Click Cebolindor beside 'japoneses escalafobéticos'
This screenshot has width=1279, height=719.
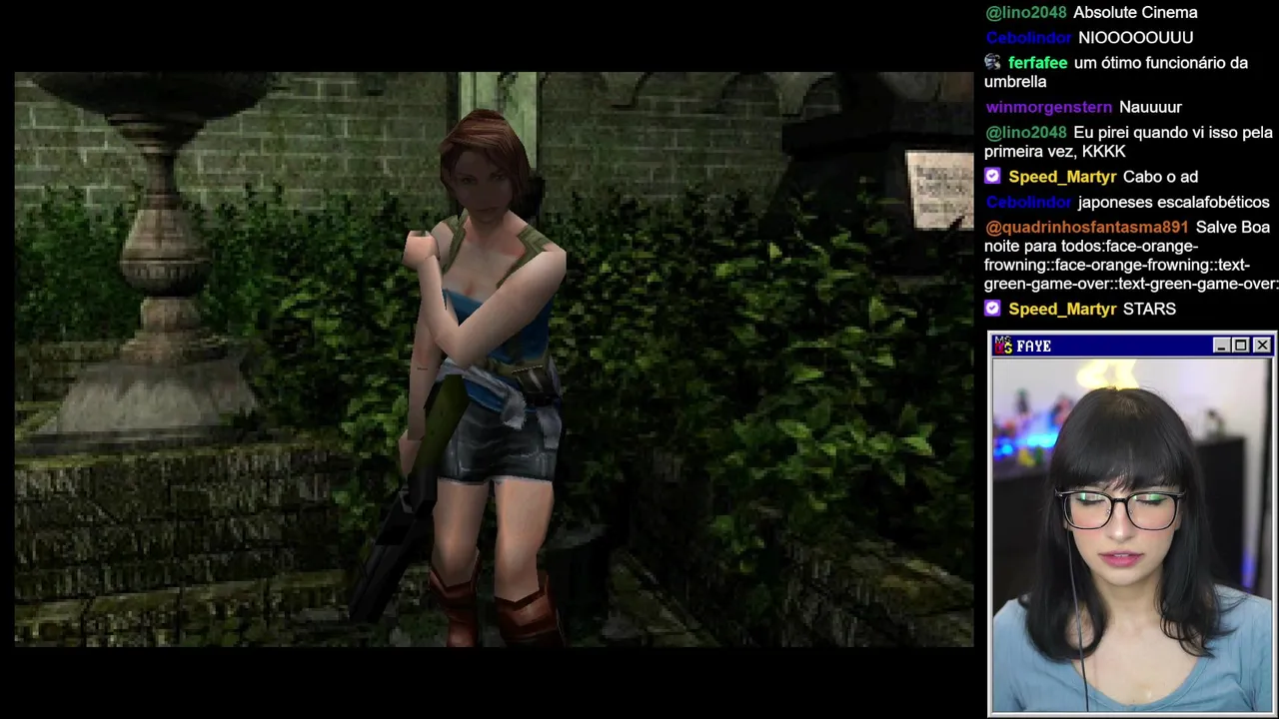1029,202
